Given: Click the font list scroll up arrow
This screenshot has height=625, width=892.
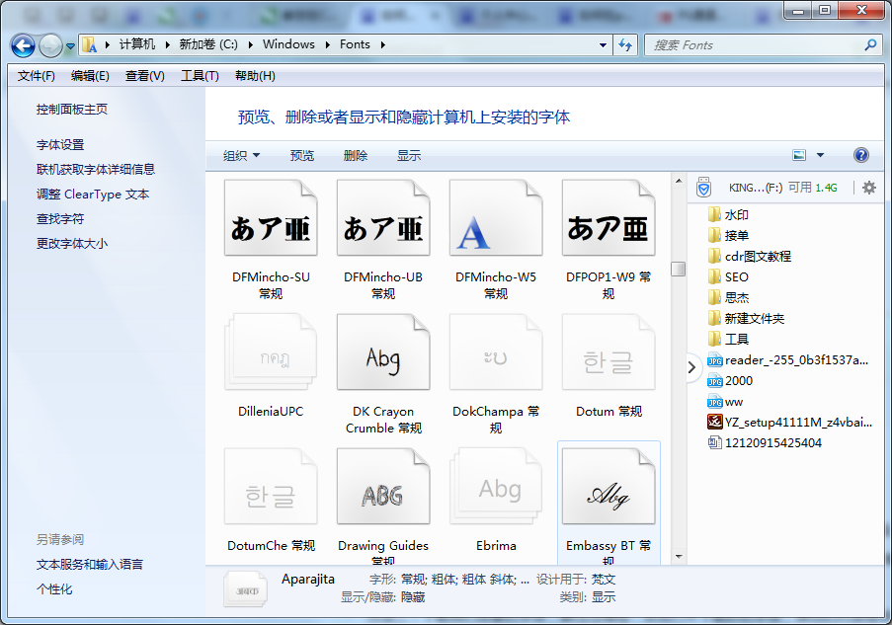Looking at the screenshot, I should tap(678, 181).
